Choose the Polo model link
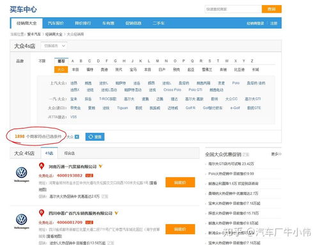The image size is (319, 245). (x=236, y=83)
